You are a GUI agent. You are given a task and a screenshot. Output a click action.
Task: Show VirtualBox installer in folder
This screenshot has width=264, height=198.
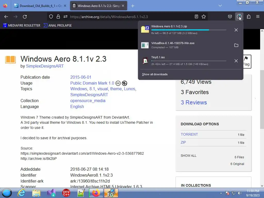pos(236,45)
